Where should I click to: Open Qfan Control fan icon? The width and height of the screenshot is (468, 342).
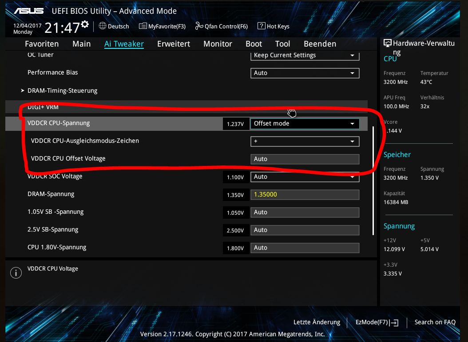tap(199, 26)
